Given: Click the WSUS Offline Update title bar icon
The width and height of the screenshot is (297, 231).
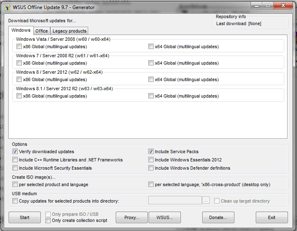Looking at the screenshot, I should point(7,7).
